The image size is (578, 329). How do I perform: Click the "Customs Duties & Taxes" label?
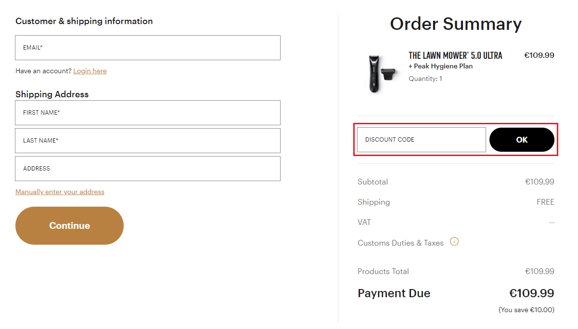[400, 243]
